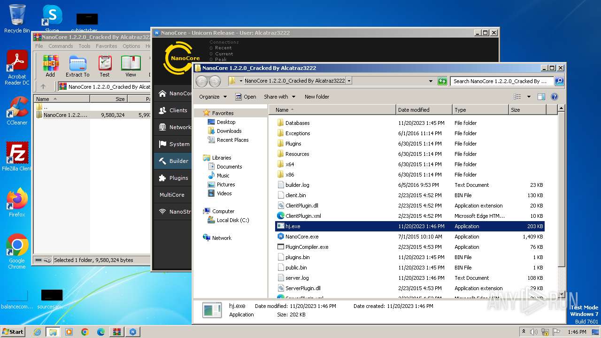Viewport: 601px width, 338px height.
Task: Open the NanoCore Network section
Action: click(x=173, y=127)
